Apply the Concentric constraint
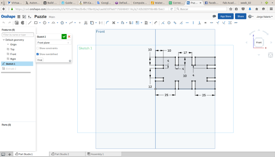This screenshot has height=157, width=275. 169,23
